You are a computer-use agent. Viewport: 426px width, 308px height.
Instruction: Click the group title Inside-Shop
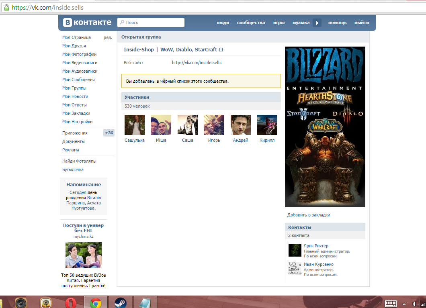click(x=173, y=50)
